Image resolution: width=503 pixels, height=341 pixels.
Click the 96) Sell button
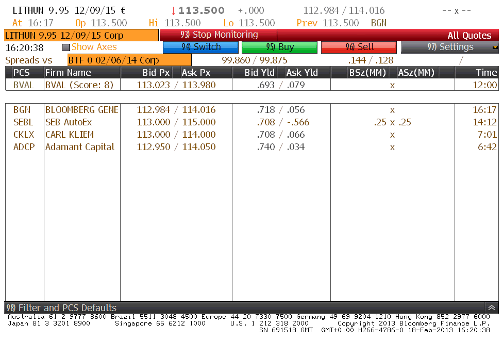tap(359, 47)
